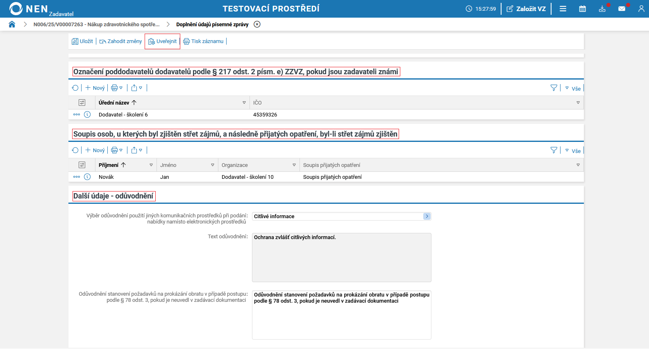Screen dimensions: 649x349
Task: Click the Text odůvodnění text area
Action: click(x=341, y=257)
